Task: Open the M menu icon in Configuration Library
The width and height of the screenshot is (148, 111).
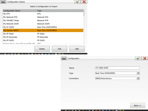Action: [3, 2]
